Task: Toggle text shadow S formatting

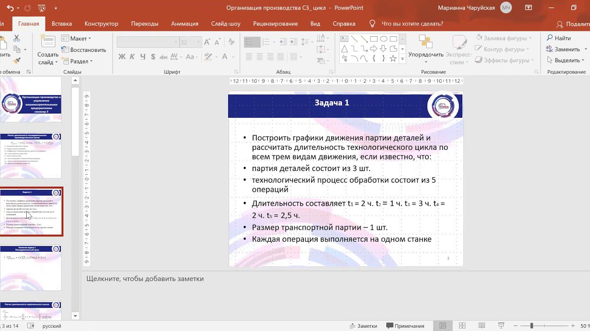Action: (153, 57)
